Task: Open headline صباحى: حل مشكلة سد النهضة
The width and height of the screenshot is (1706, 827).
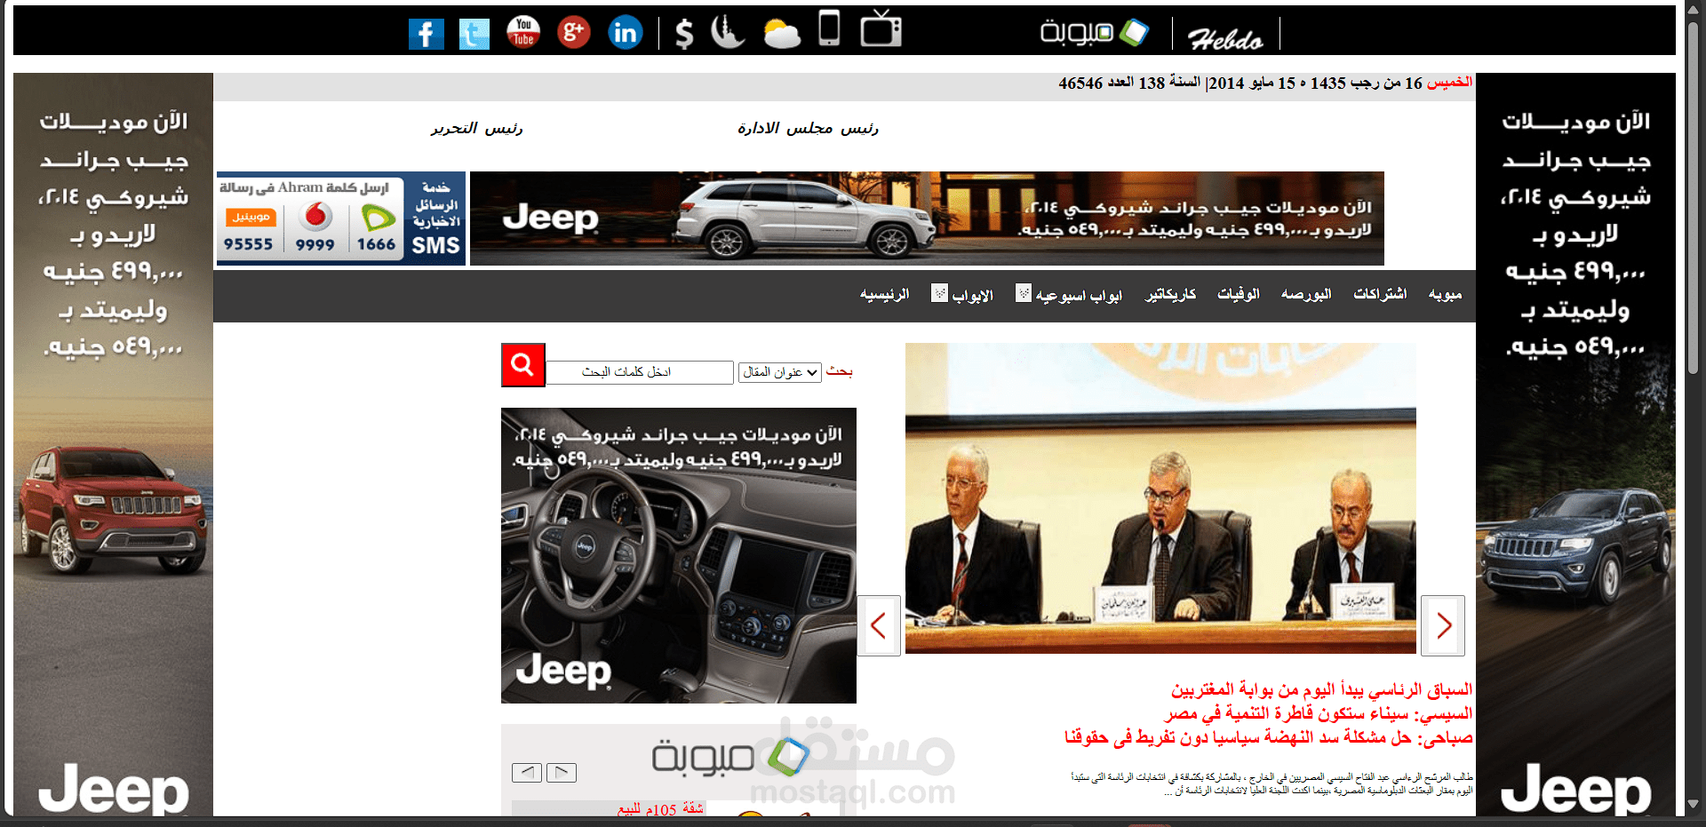Action: click(x=1269, y=737)
